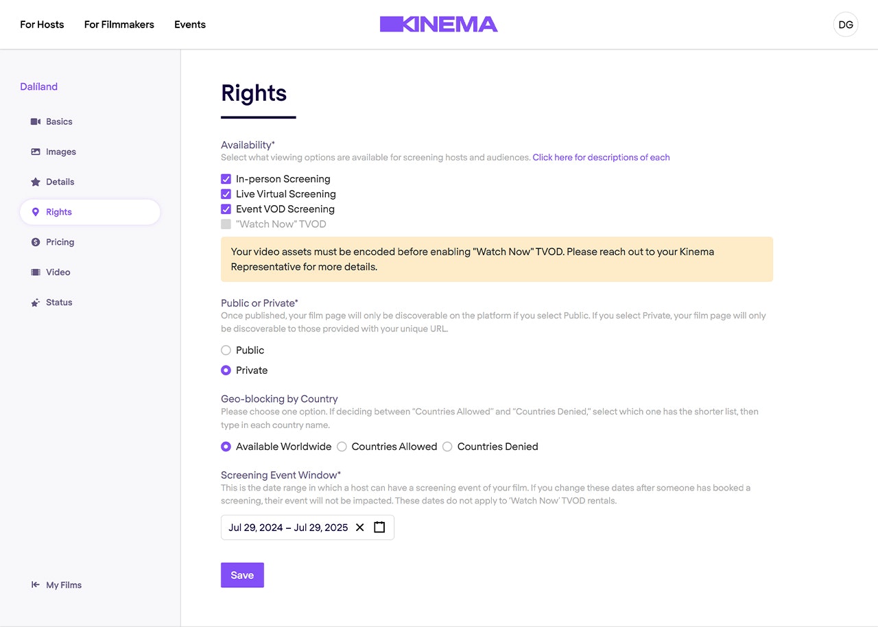This screenshot has height=627, width=878.
Task: Click the screening event date range field
Action: point(307,528)
